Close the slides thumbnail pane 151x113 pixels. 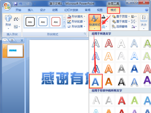point(22,40)
